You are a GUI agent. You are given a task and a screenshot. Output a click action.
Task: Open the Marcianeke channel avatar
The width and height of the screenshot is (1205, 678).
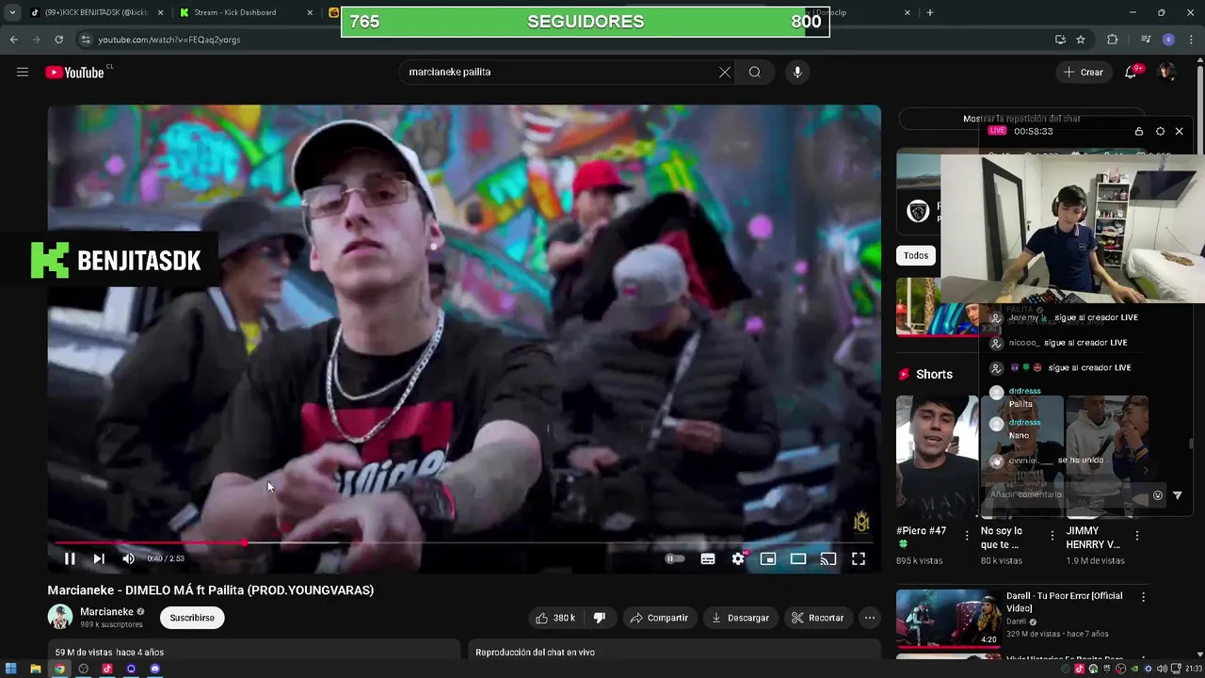(60, 618)
